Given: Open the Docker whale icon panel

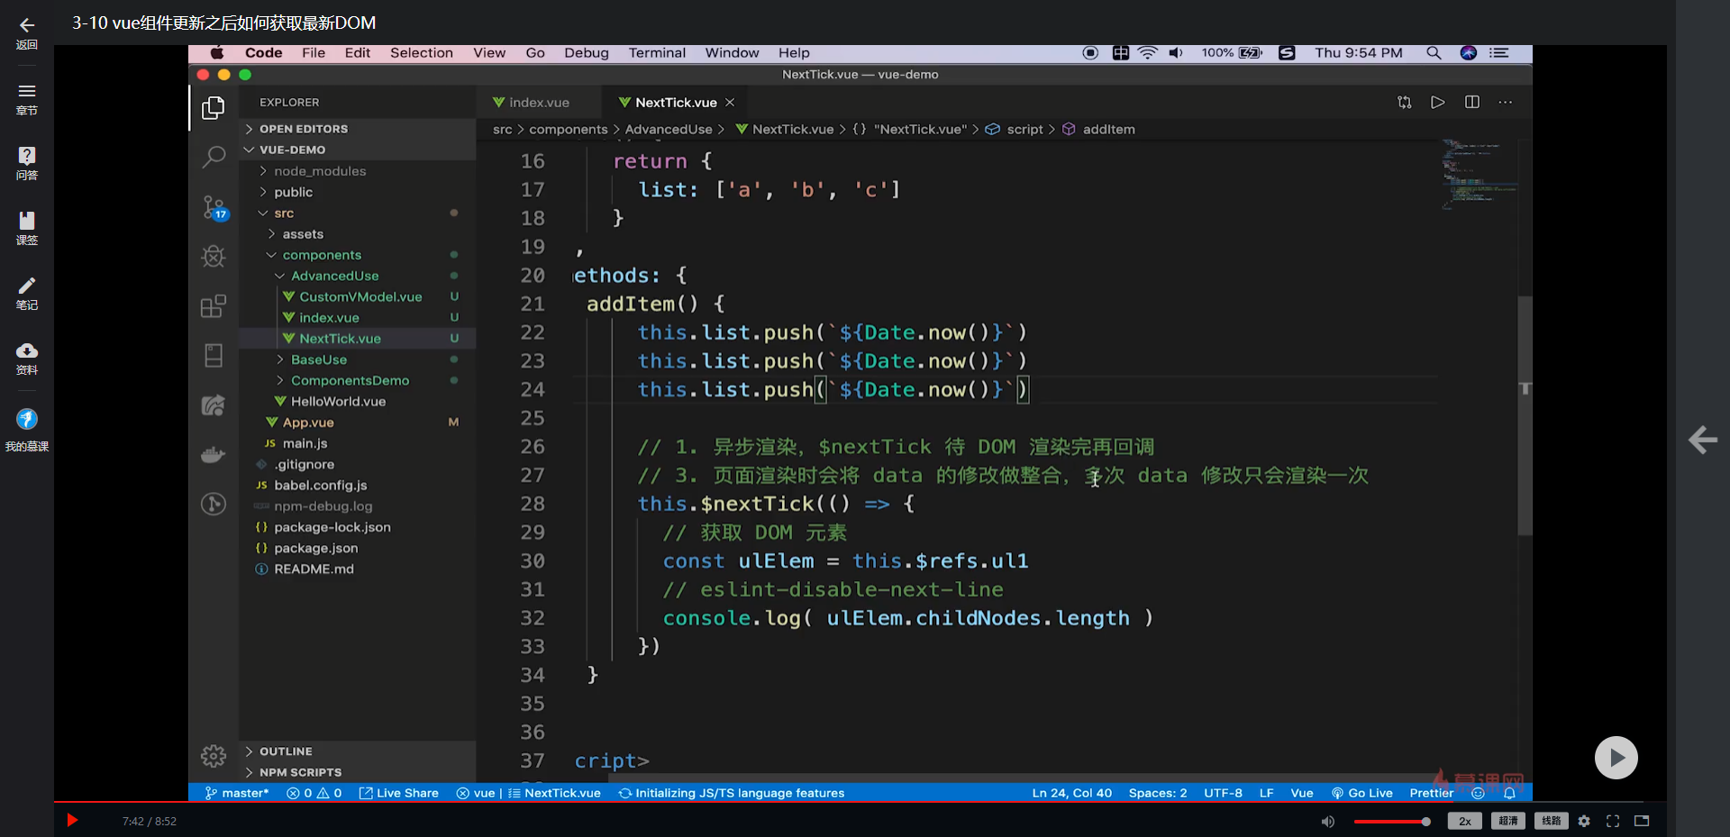Looking at the screenshot, I should [x=214, y=455].
